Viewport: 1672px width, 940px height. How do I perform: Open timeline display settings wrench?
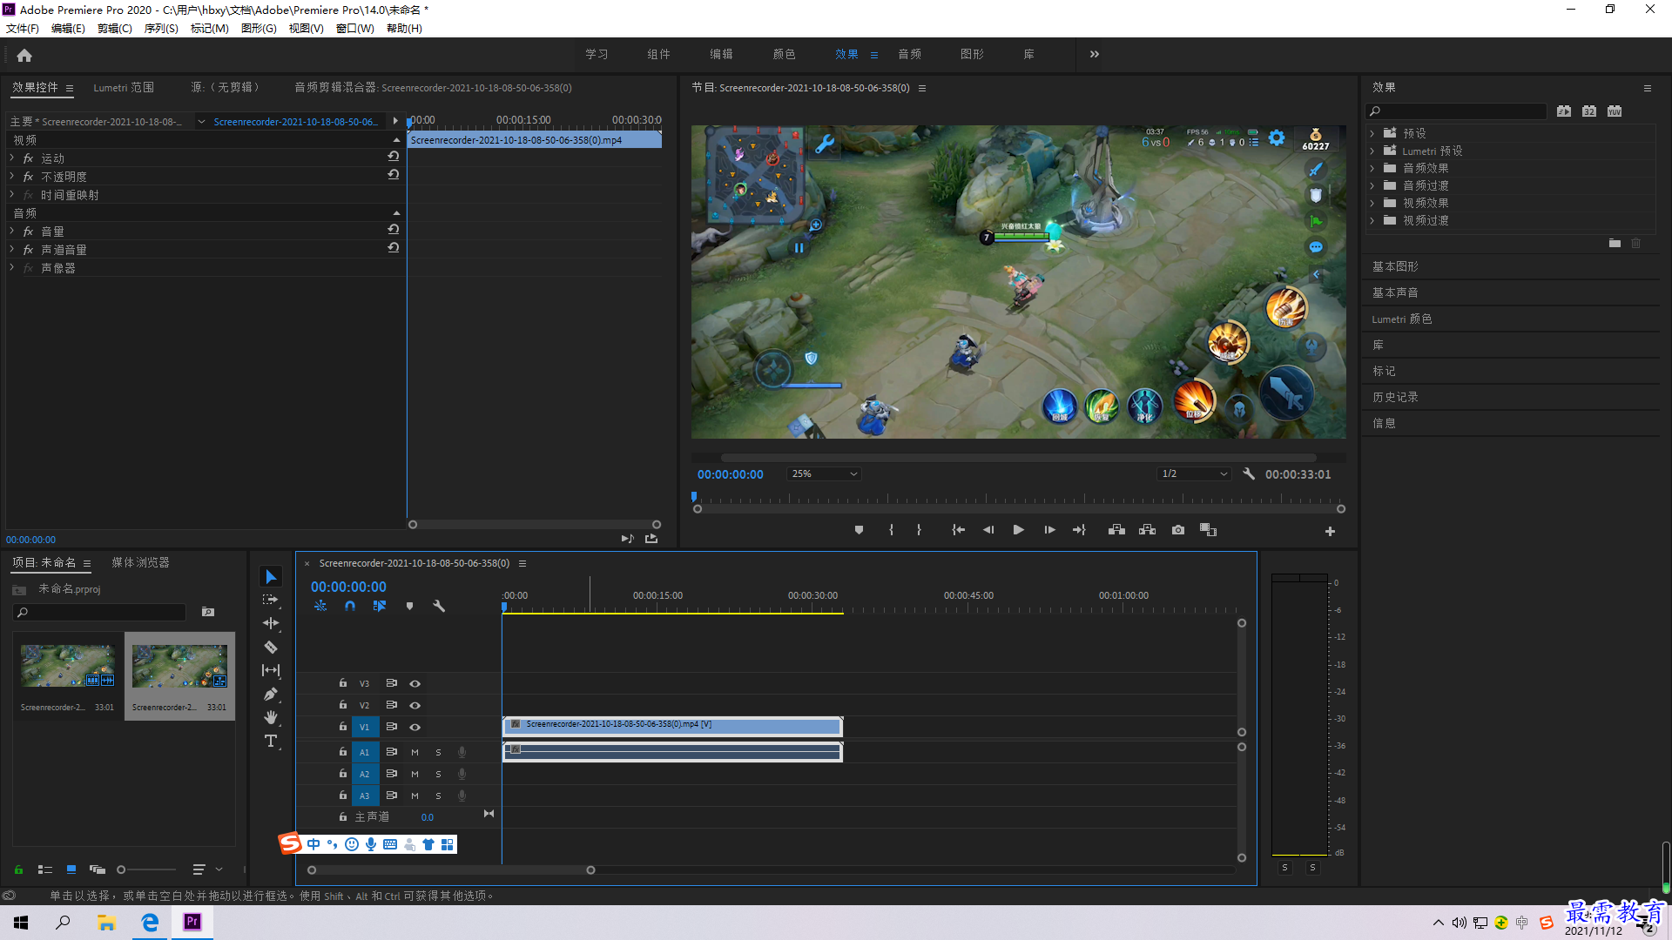click(x=439, y=606)
